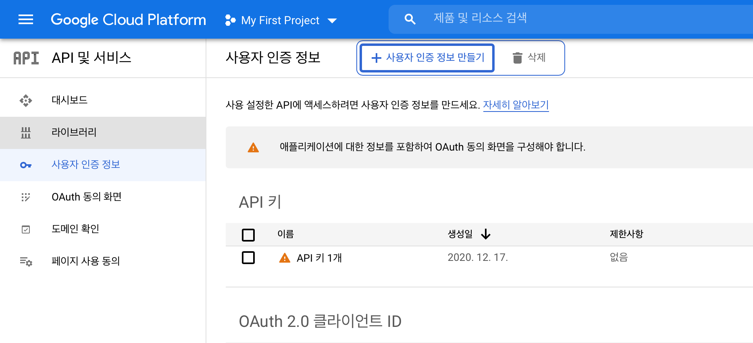This screenshot has height=343, width=753.
Task: Click the 삭제 delete button
Action: coord(529,58)
